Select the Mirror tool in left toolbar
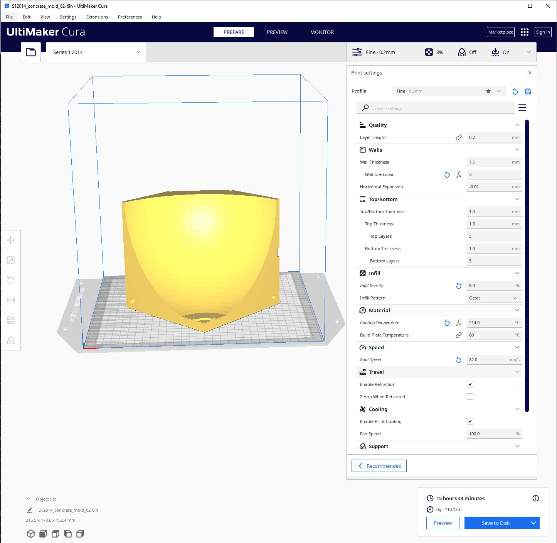Image resolution: width=557 pixels, height=543 pixels. [11, 300]
